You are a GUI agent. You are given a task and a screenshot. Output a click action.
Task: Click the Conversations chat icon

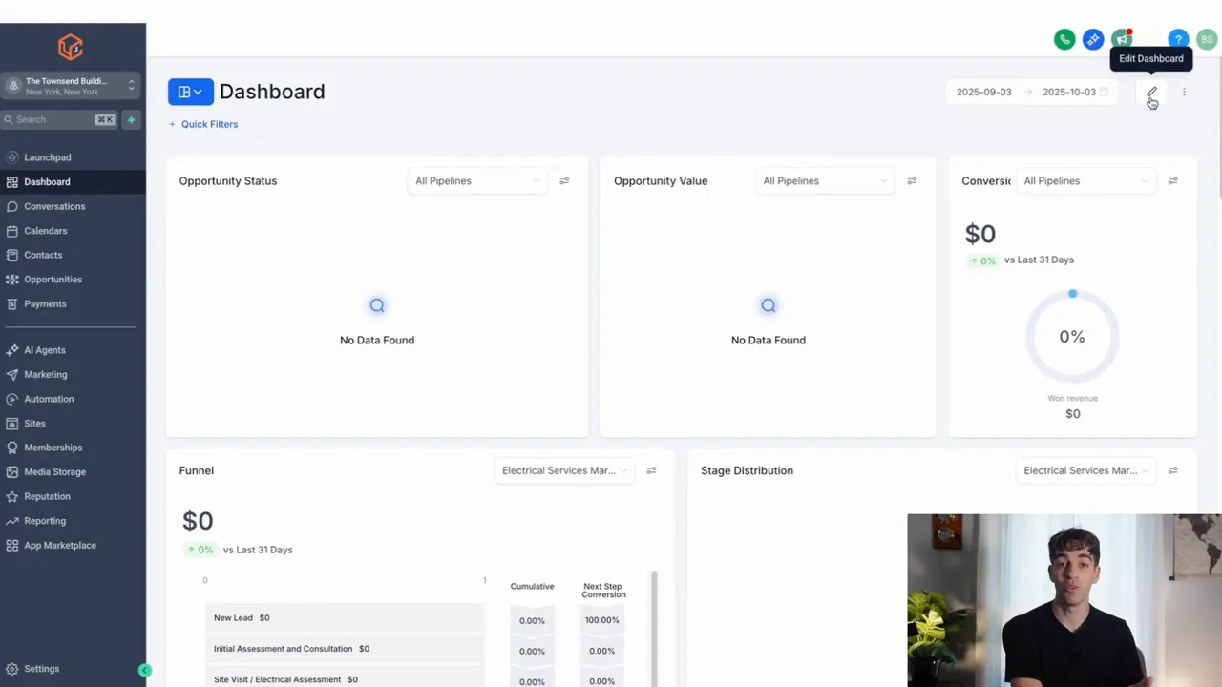click(11, 206)
